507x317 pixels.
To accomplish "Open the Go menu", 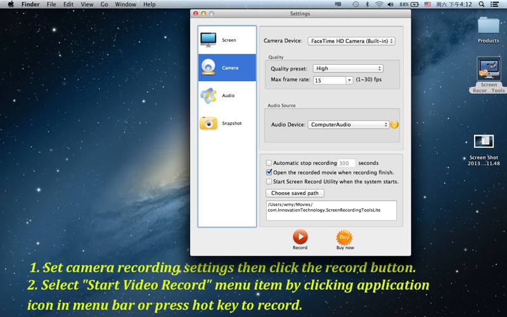I will coord(104,4).
